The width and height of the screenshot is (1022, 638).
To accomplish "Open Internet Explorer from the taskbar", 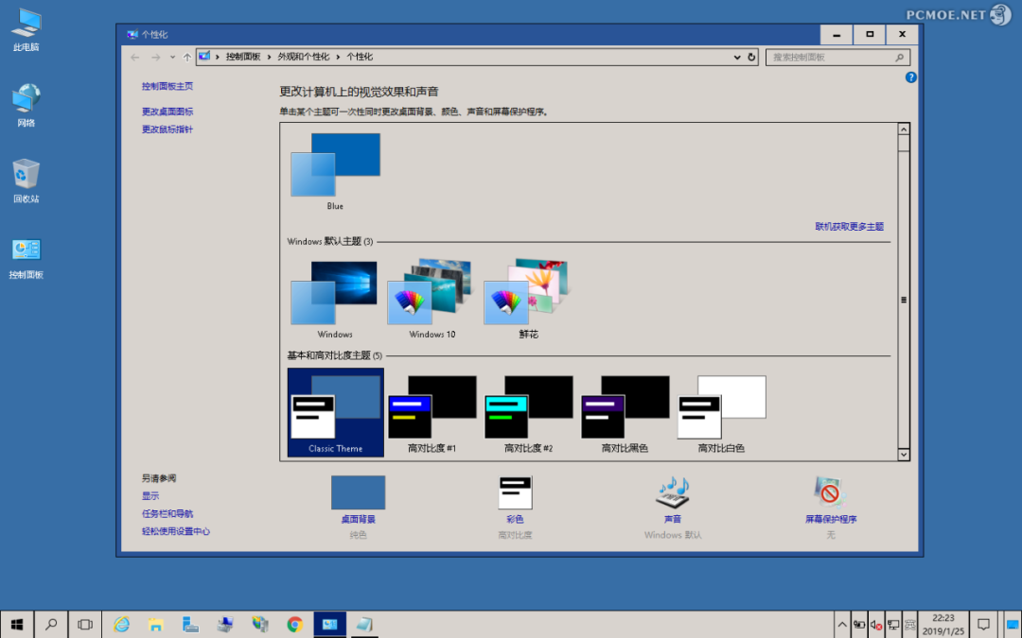I will pos(120,624).
